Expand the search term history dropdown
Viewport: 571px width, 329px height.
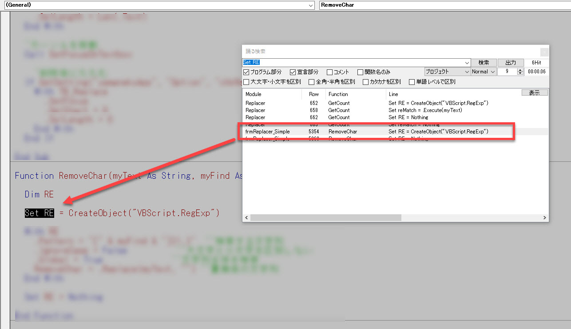click(467, 63)
